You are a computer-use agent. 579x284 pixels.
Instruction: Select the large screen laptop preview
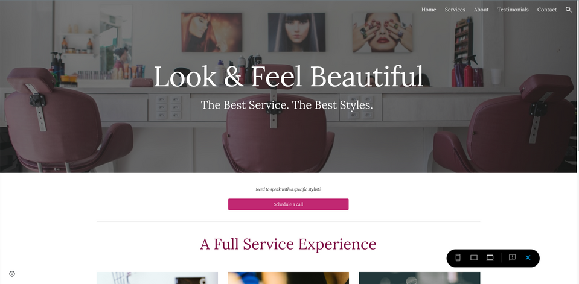pyautogui.click(x=490, y=257)
